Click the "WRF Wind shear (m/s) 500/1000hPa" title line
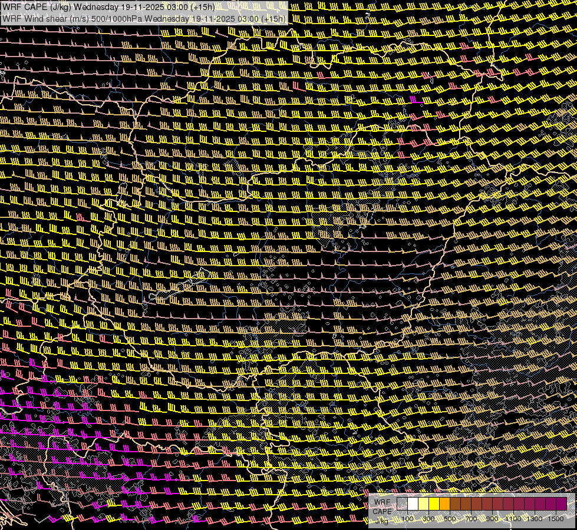The image size is (577, 530). point(144,18)
